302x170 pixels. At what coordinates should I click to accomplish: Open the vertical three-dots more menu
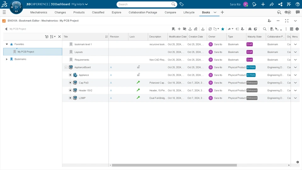286,29
